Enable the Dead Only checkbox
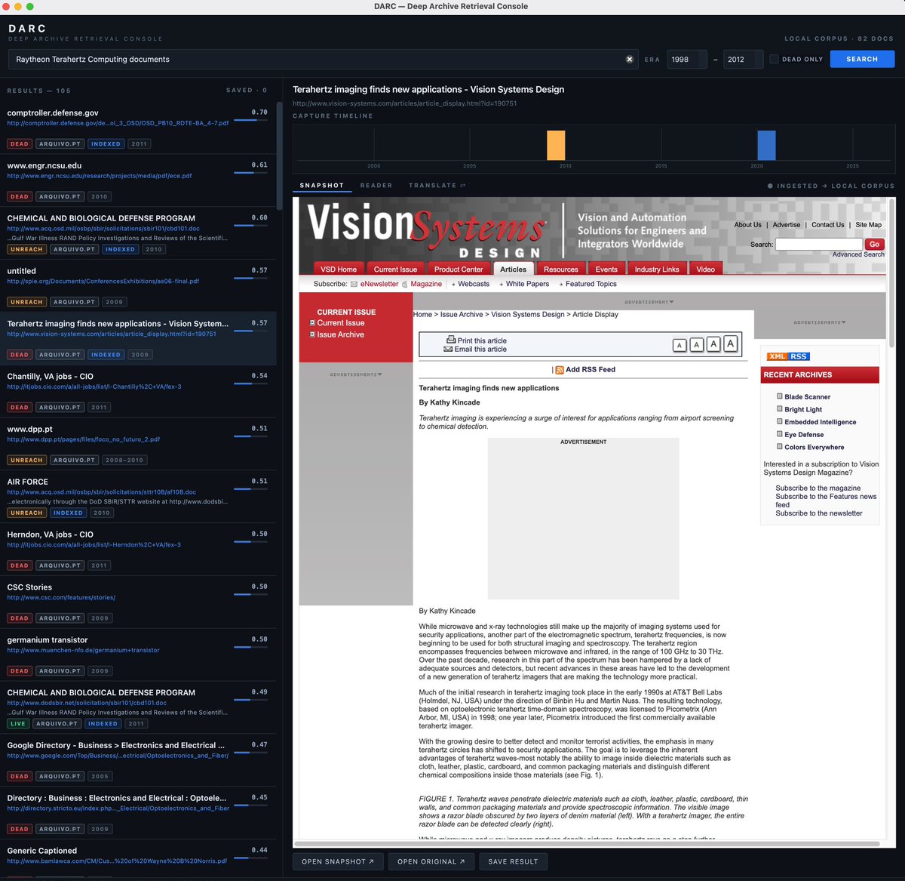The width and height of the screenshot is (905, 881). click(x=774, y=59)
